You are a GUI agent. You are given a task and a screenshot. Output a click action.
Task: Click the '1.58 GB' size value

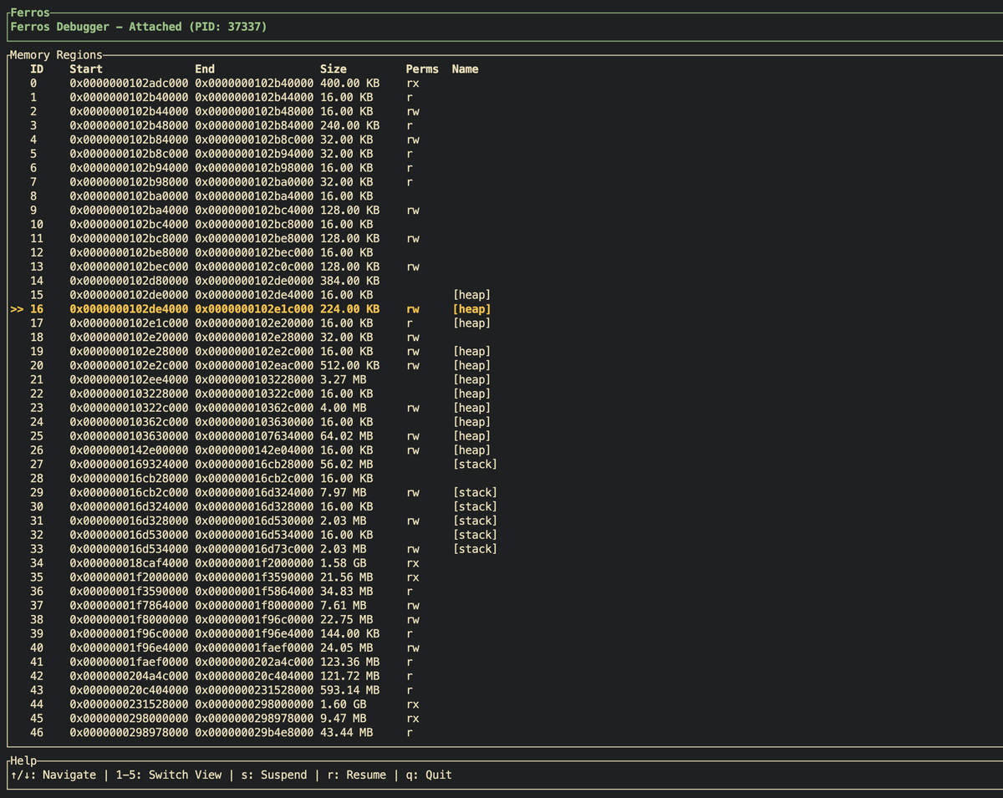[x=344, y=563]
